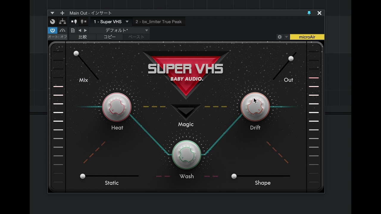Click the Drift label text

coord(255,128)
